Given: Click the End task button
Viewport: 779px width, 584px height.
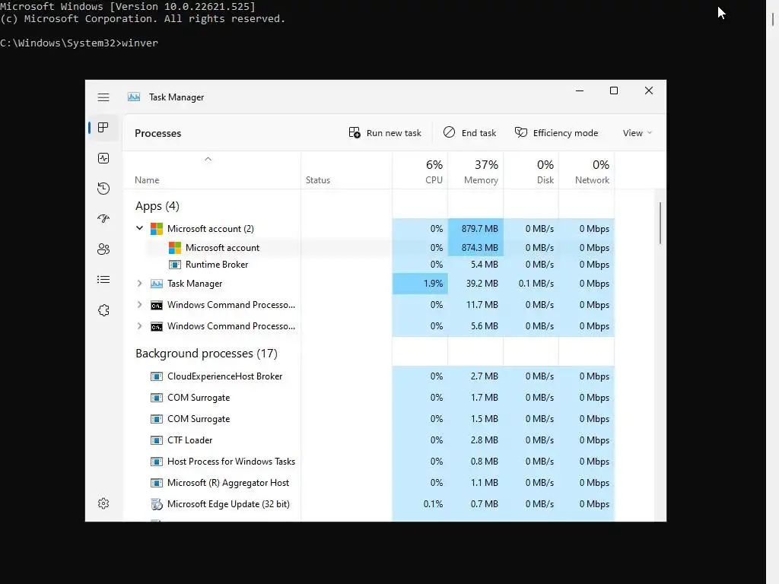Looking at the screenshot, I should 469,133.
